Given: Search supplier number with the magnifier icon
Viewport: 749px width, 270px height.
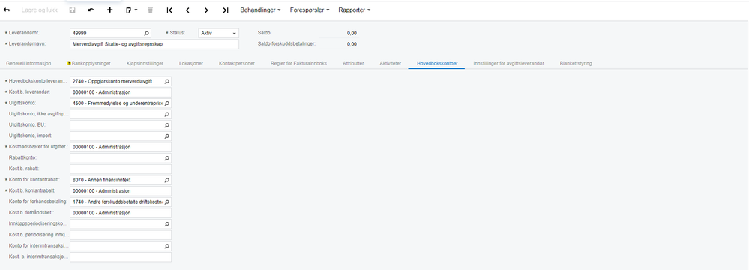Looking at the screenshot, I should tap(147, 34).
